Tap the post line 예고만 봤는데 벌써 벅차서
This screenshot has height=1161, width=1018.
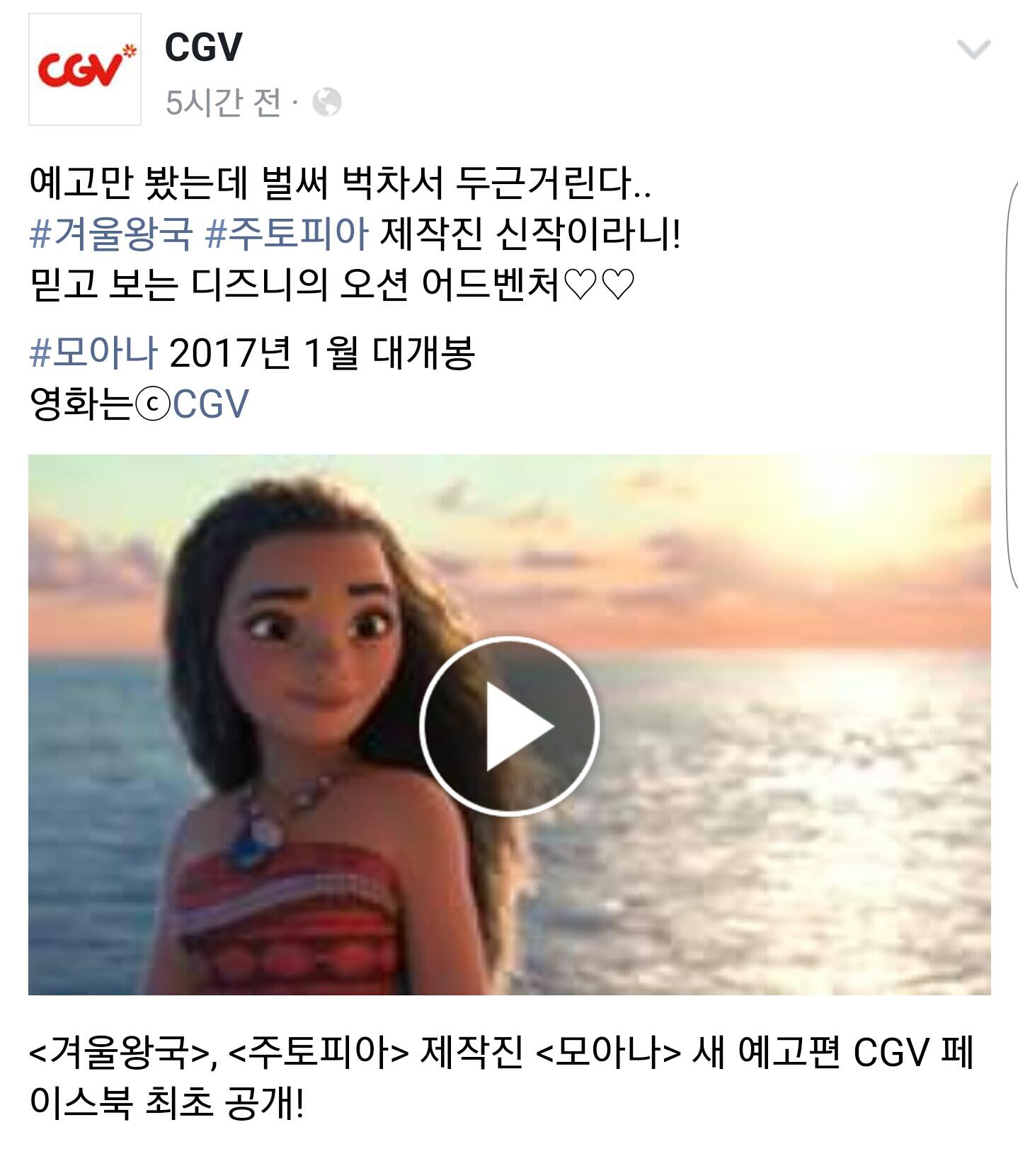tap(341, 182)
